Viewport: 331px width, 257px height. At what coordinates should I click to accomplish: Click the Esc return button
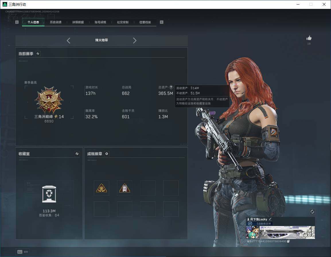tap(23, 252)
